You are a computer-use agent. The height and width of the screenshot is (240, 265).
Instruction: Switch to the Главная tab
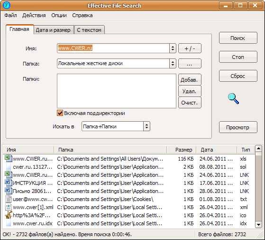pyautogui.click(x=19, y=29)
